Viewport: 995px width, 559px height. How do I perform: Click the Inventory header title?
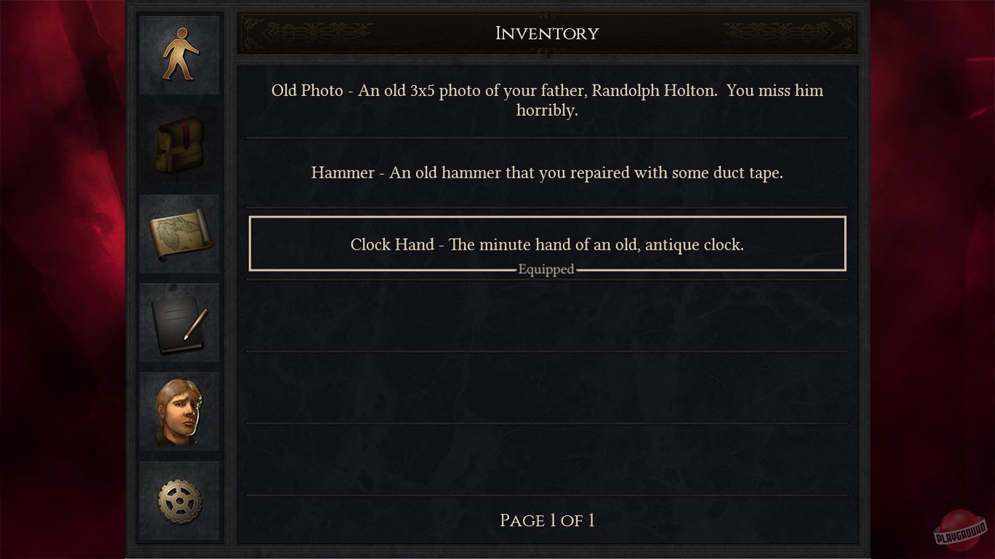(x=547, y=33)
